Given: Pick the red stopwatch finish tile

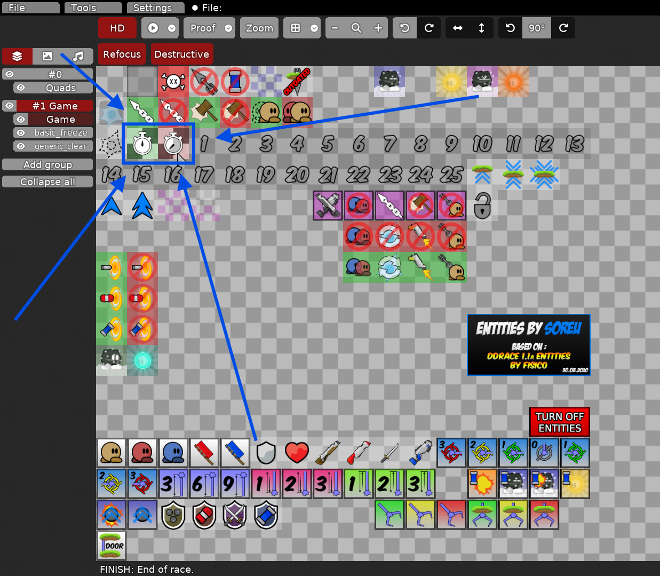Looking at the screenshot, I should [x=173, y=144].
